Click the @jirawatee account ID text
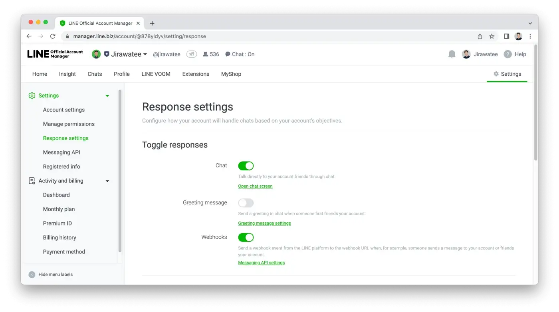 coord(167,54)
